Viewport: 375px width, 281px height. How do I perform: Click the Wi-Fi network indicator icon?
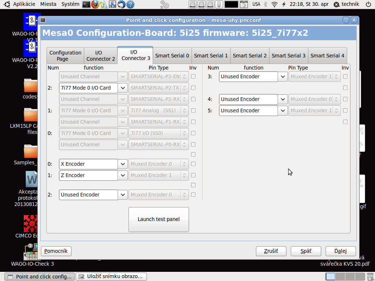[x=275, y=4]
